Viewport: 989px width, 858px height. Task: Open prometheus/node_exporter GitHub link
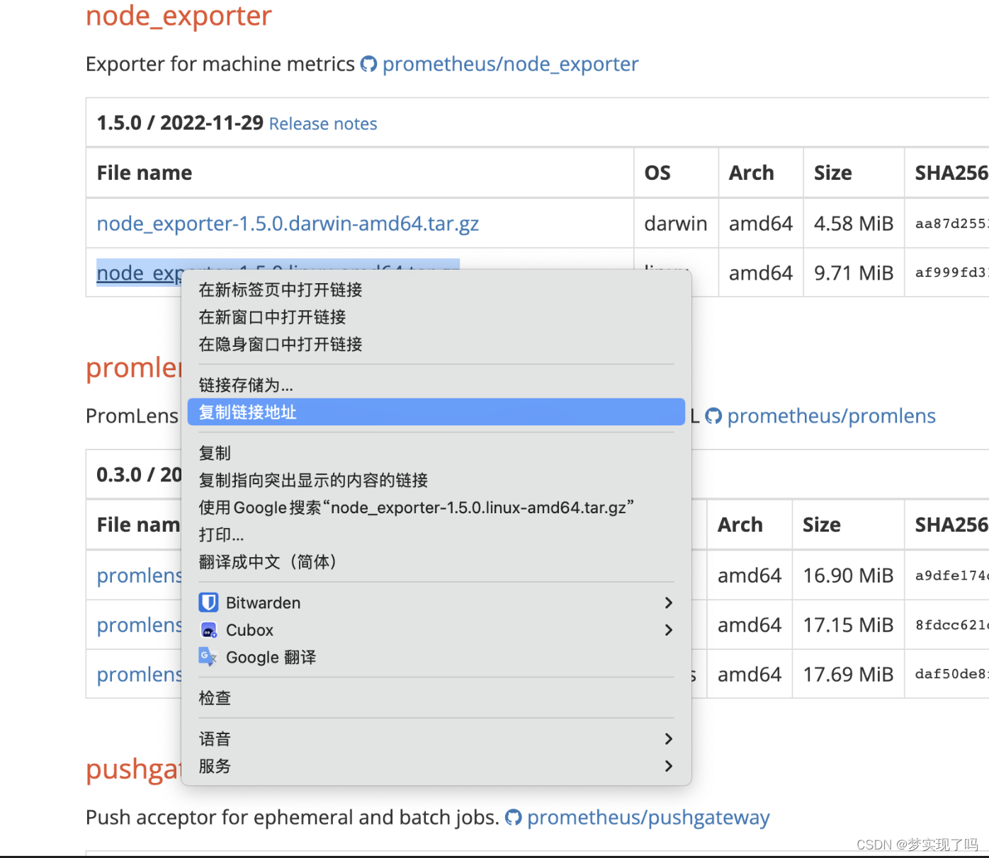pyautogui.click(x=510, y=64)
